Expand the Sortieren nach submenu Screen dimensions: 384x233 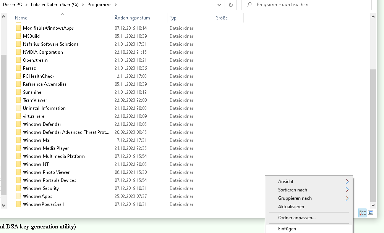pyautogui.click(x=347, y=190)
